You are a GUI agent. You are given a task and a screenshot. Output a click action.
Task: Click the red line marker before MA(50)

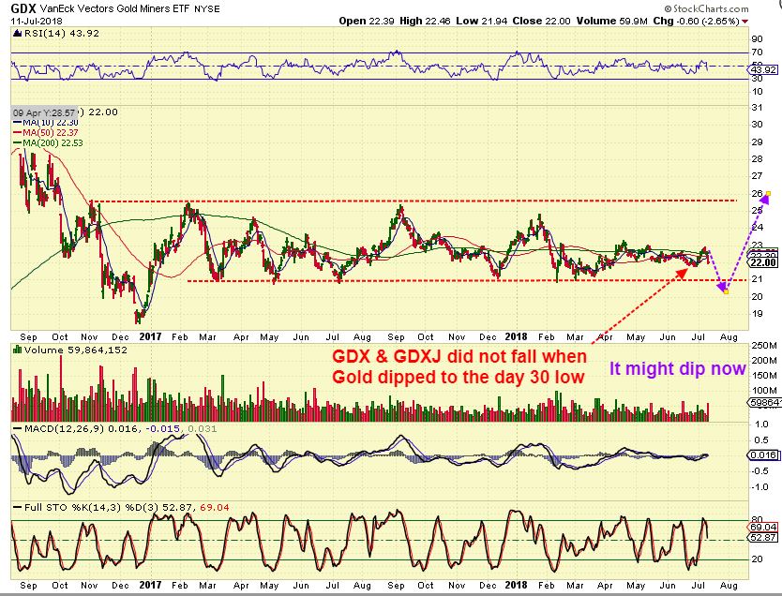17,132
